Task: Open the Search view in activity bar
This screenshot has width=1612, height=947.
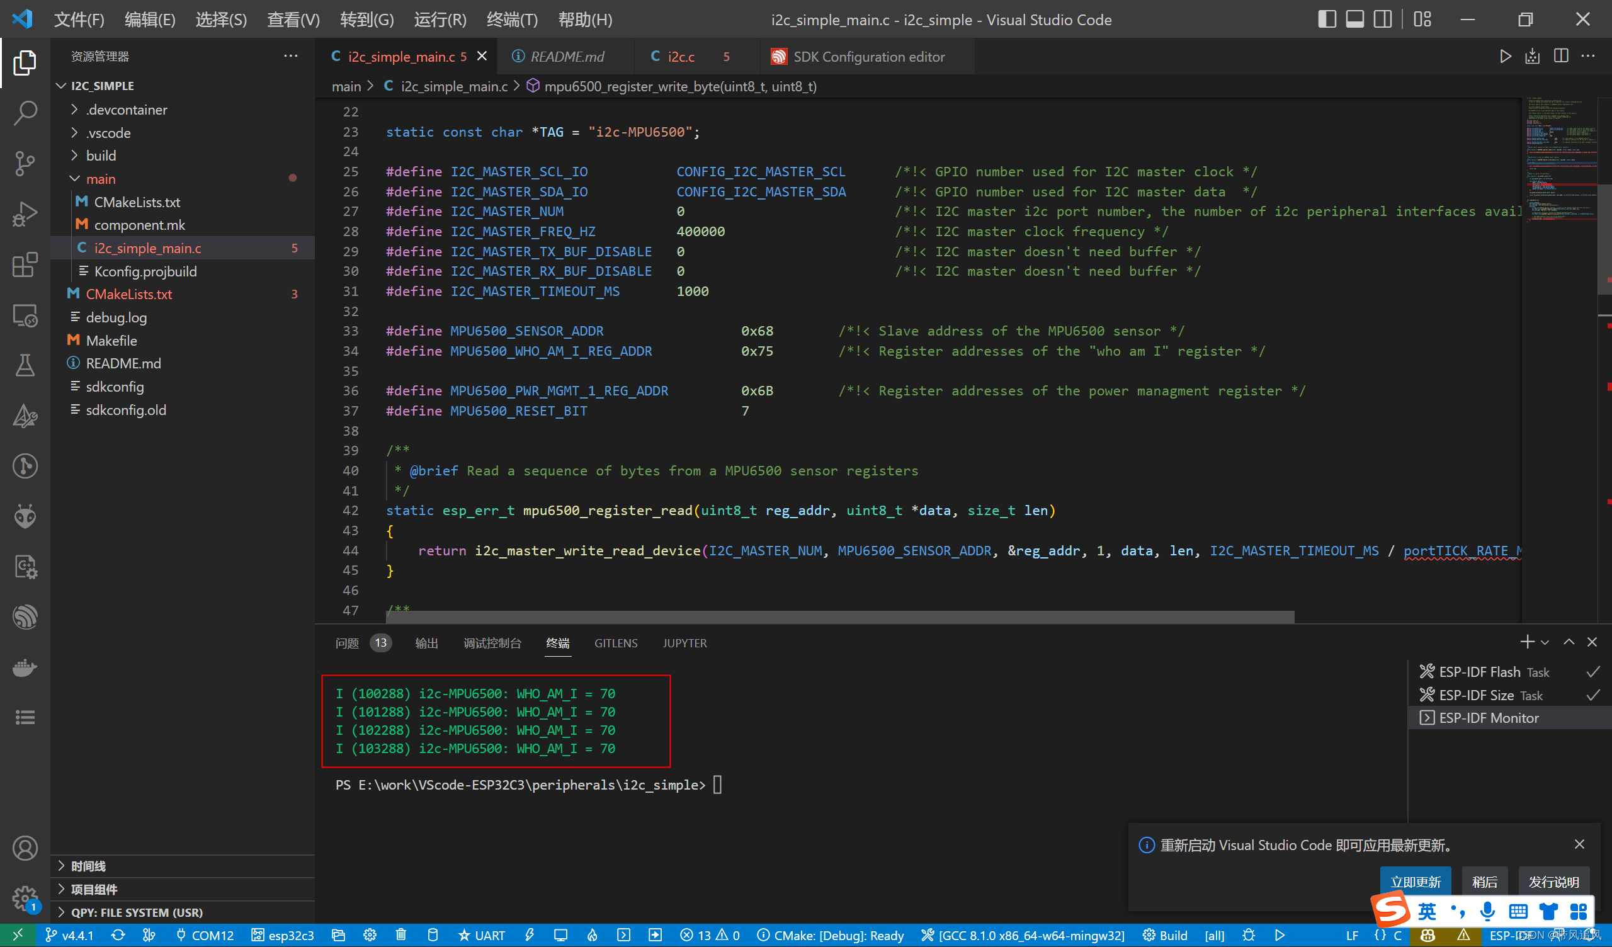Action: click(x=25, y=113)
